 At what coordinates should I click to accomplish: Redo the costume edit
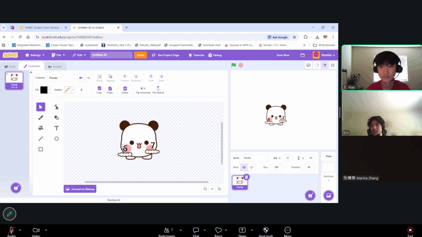point(88,78)
